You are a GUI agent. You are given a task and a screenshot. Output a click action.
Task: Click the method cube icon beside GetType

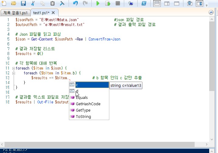[x=72, y=110]
